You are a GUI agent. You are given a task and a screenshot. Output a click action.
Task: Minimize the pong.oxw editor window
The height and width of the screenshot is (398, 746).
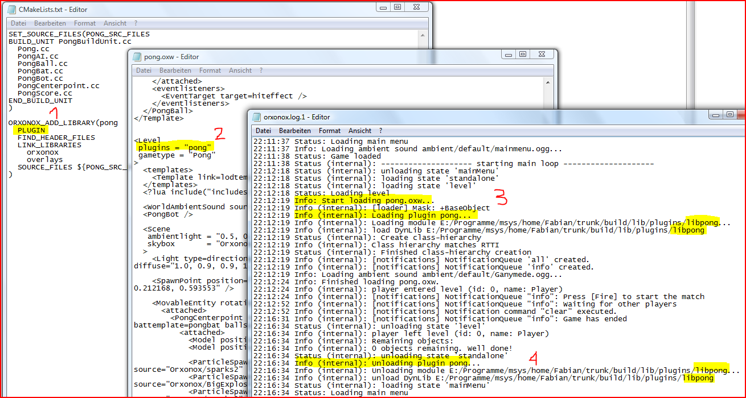point(509,54)
